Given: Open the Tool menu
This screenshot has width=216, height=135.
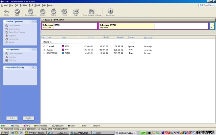Looking at the screenshot, I should 31,5.
